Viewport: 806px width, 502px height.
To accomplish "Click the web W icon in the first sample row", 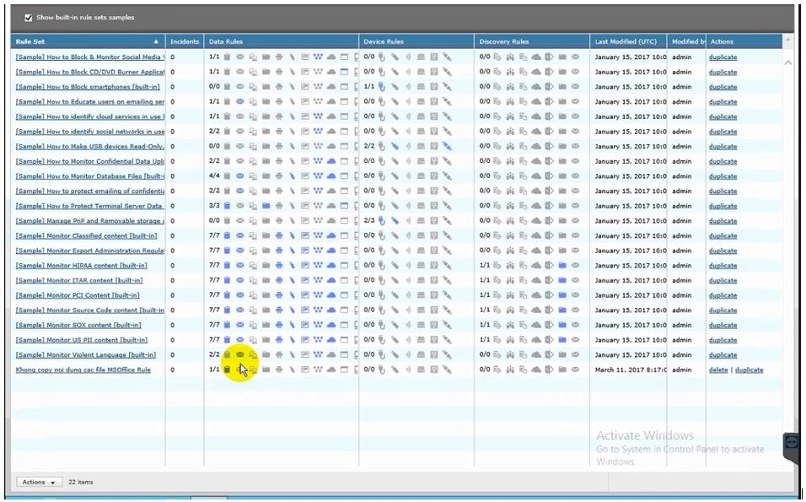I will click(x=318, y=57).
